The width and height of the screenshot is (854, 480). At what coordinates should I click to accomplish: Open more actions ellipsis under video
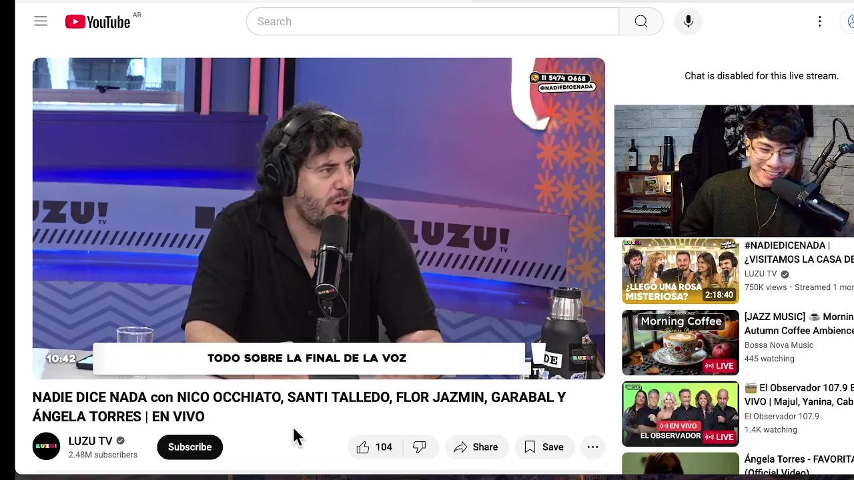pyautogui.click(x=592, y=447)
